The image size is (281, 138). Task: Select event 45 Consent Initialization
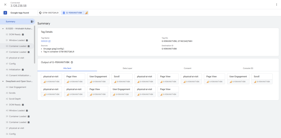point(19,75)
